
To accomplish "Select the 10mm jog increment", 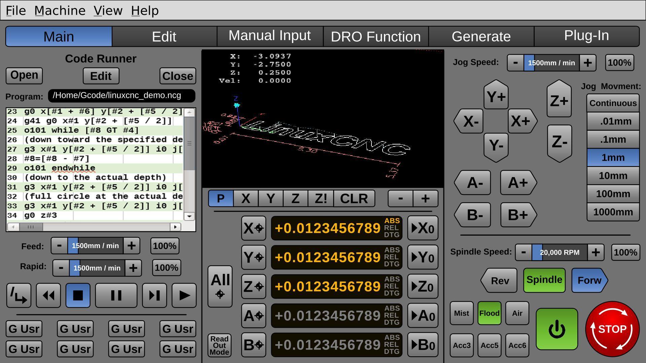I will click(612, 175).
